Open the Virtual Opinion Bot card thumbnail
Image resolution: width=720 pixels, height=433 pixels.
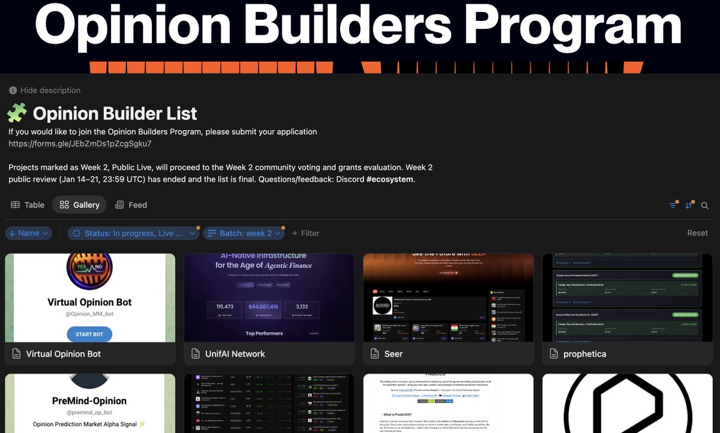pyautogui.click(x=90, y=298)
